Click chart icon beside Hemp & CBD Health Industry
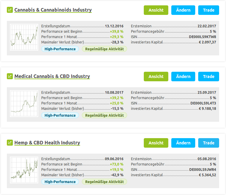 pyautogui.click(x=10, y=143)
